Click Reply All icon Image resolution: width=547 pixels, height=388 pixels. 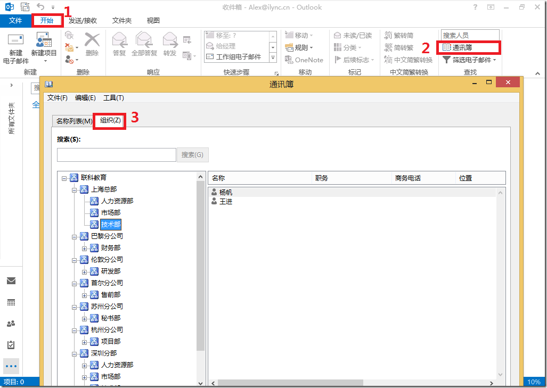[144, 45]
